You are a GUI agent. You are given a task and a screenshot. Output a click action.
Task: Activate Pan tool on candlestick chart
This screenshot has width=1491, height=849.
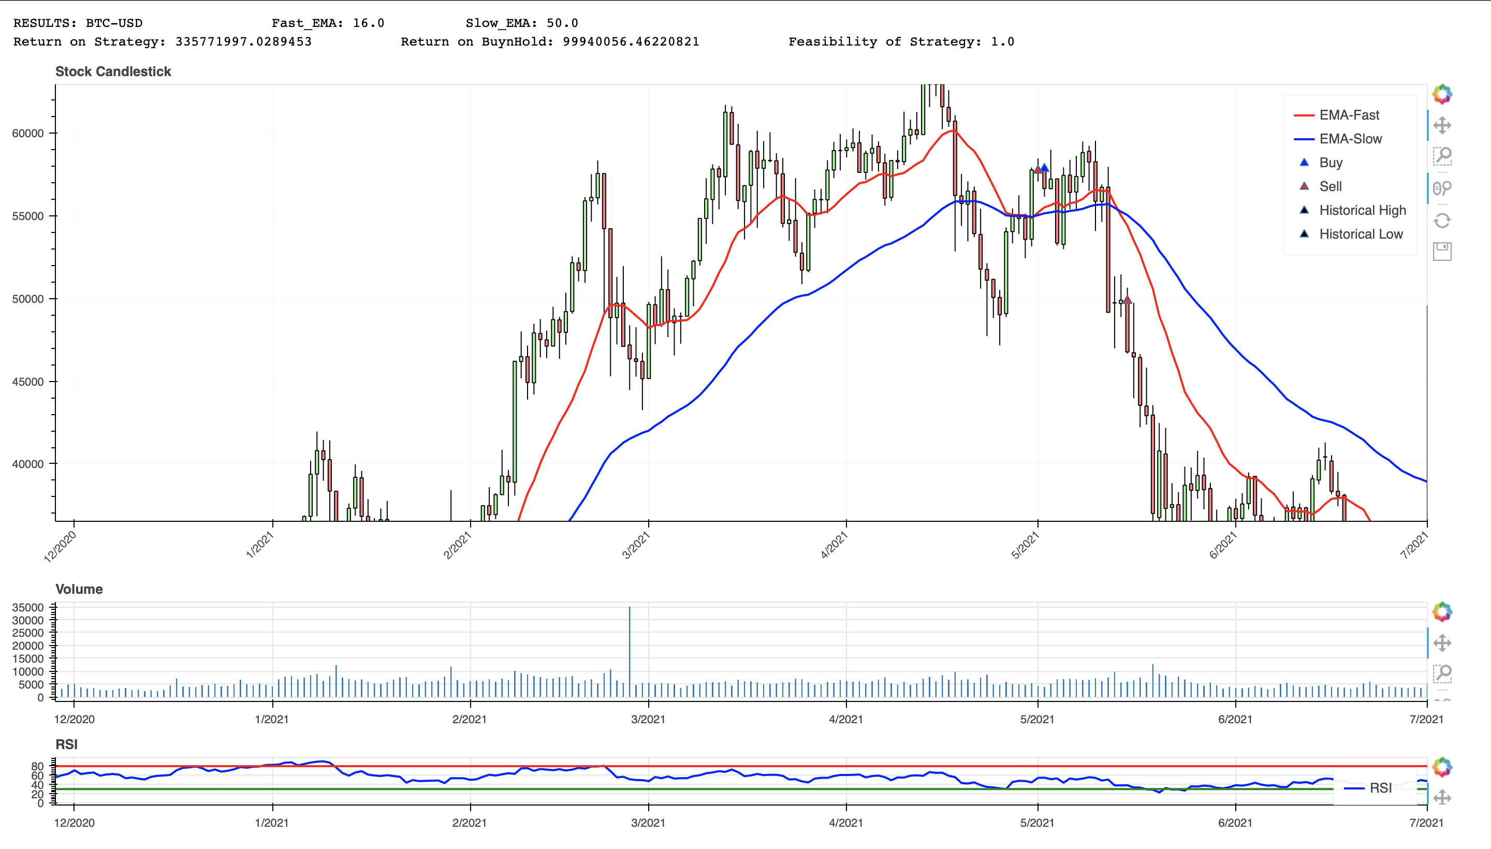1441,125
